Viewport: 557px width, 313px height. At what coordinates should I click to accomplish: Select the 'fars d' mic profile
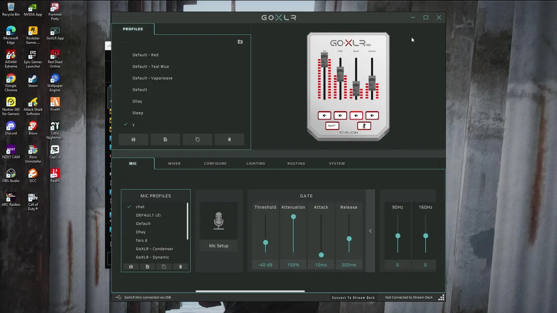tap(141, 240)
